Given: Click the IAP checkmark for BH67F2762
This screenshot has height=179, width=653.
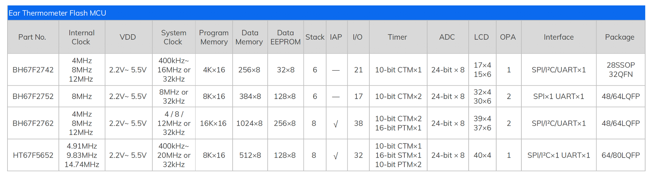Looking at the screenshot, I should [336, 124].
